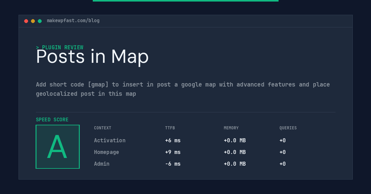
Task: Click the '-6 ms' Admin TTFB value
Action: point(173,164)
